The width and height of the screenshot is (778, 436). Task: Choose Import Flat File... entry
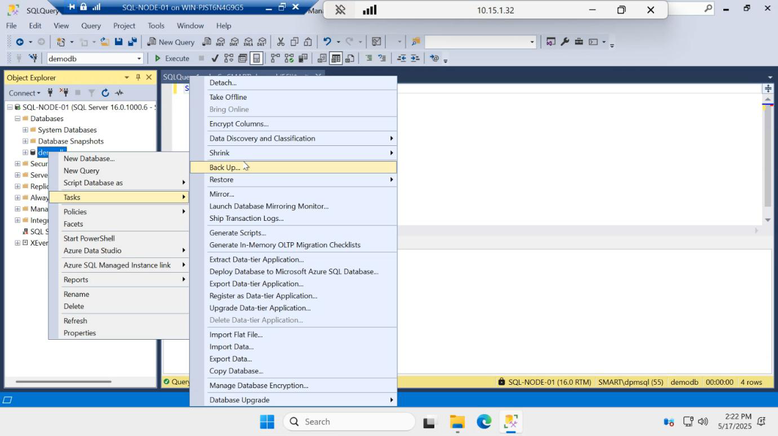[293, 335]
